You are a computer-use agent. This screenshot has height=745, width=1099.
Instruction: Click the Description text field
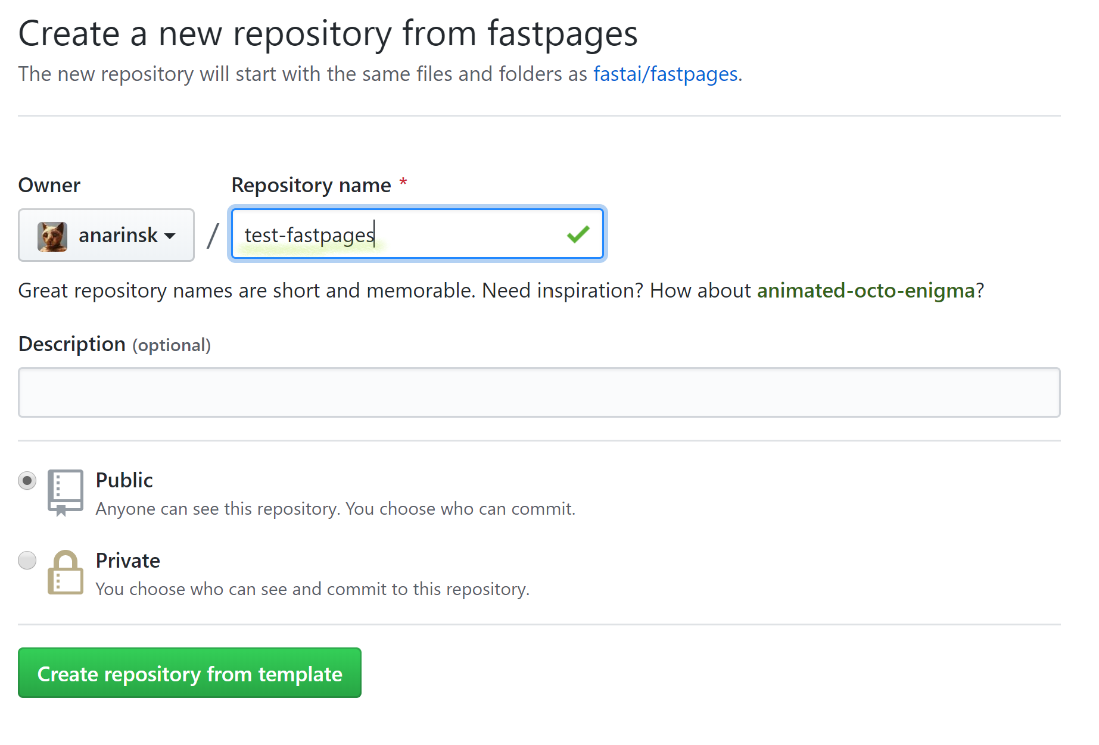(539, 392)
